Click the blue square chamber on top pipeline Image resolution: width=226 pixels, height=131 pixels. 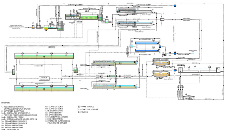pyautogui.click(x=175, y=6)
